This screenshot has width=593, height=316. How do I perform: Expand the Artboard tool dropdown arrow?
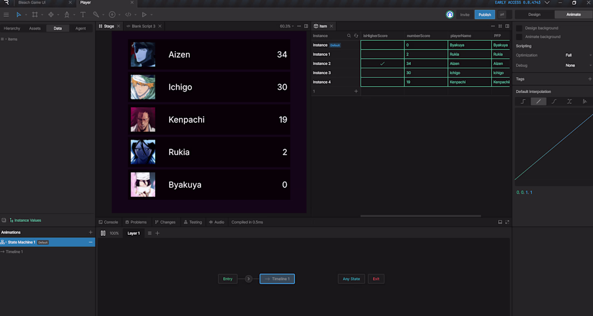pyautogui.click(x=42, y=15)
